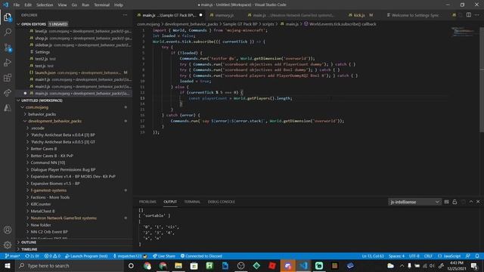The width and height of the screenshot is (484, 272).
Task: Open the Terminal menu
Action: click(x=101, y=5)
